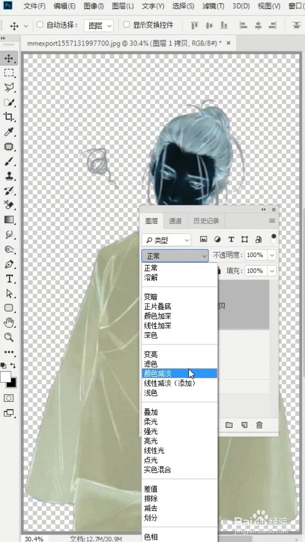Screen dimensions: 305x542
Task: Choose 颜色减淡 blend mode
Action: (180, 373)
